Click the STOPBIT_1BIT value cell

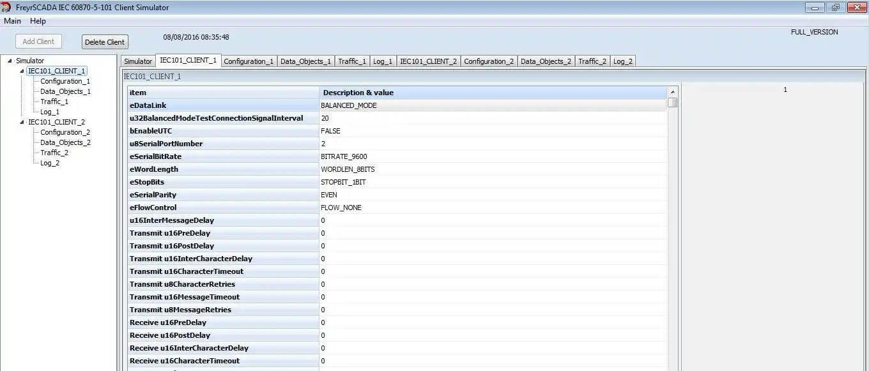493,182
